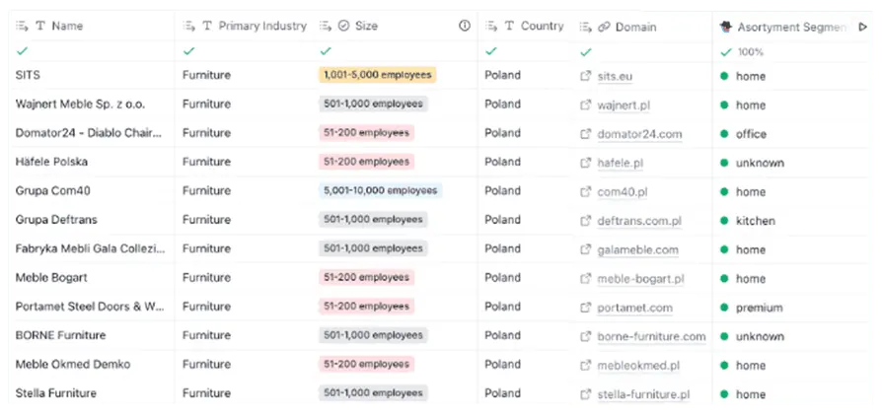Screen dimensions: 882x418
Task: Open the borne-furniture.com domain link
Action: [651, 337]
